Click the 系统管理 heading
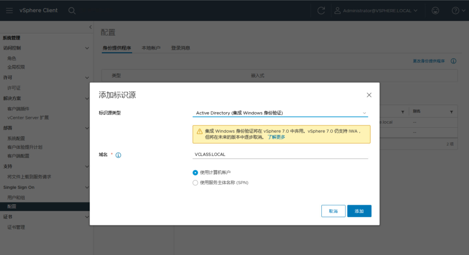Image resolution: width=469 pixels, height=255 pixels. 11,38
